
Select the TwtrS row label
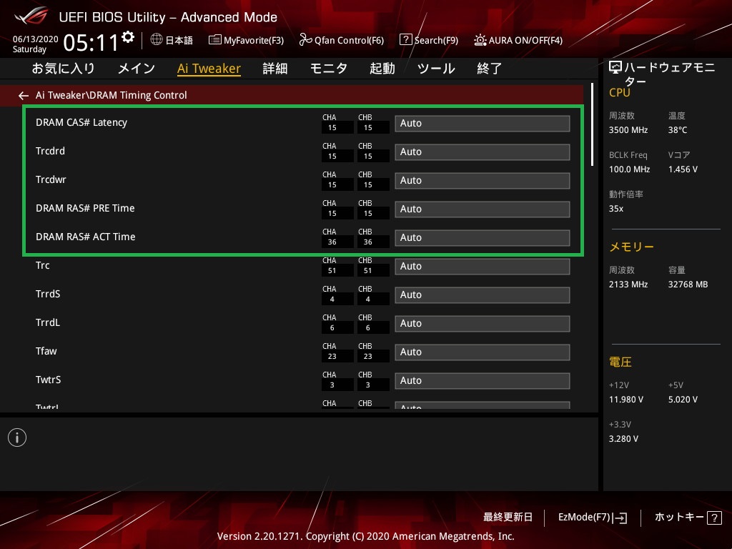pos(48,380)
